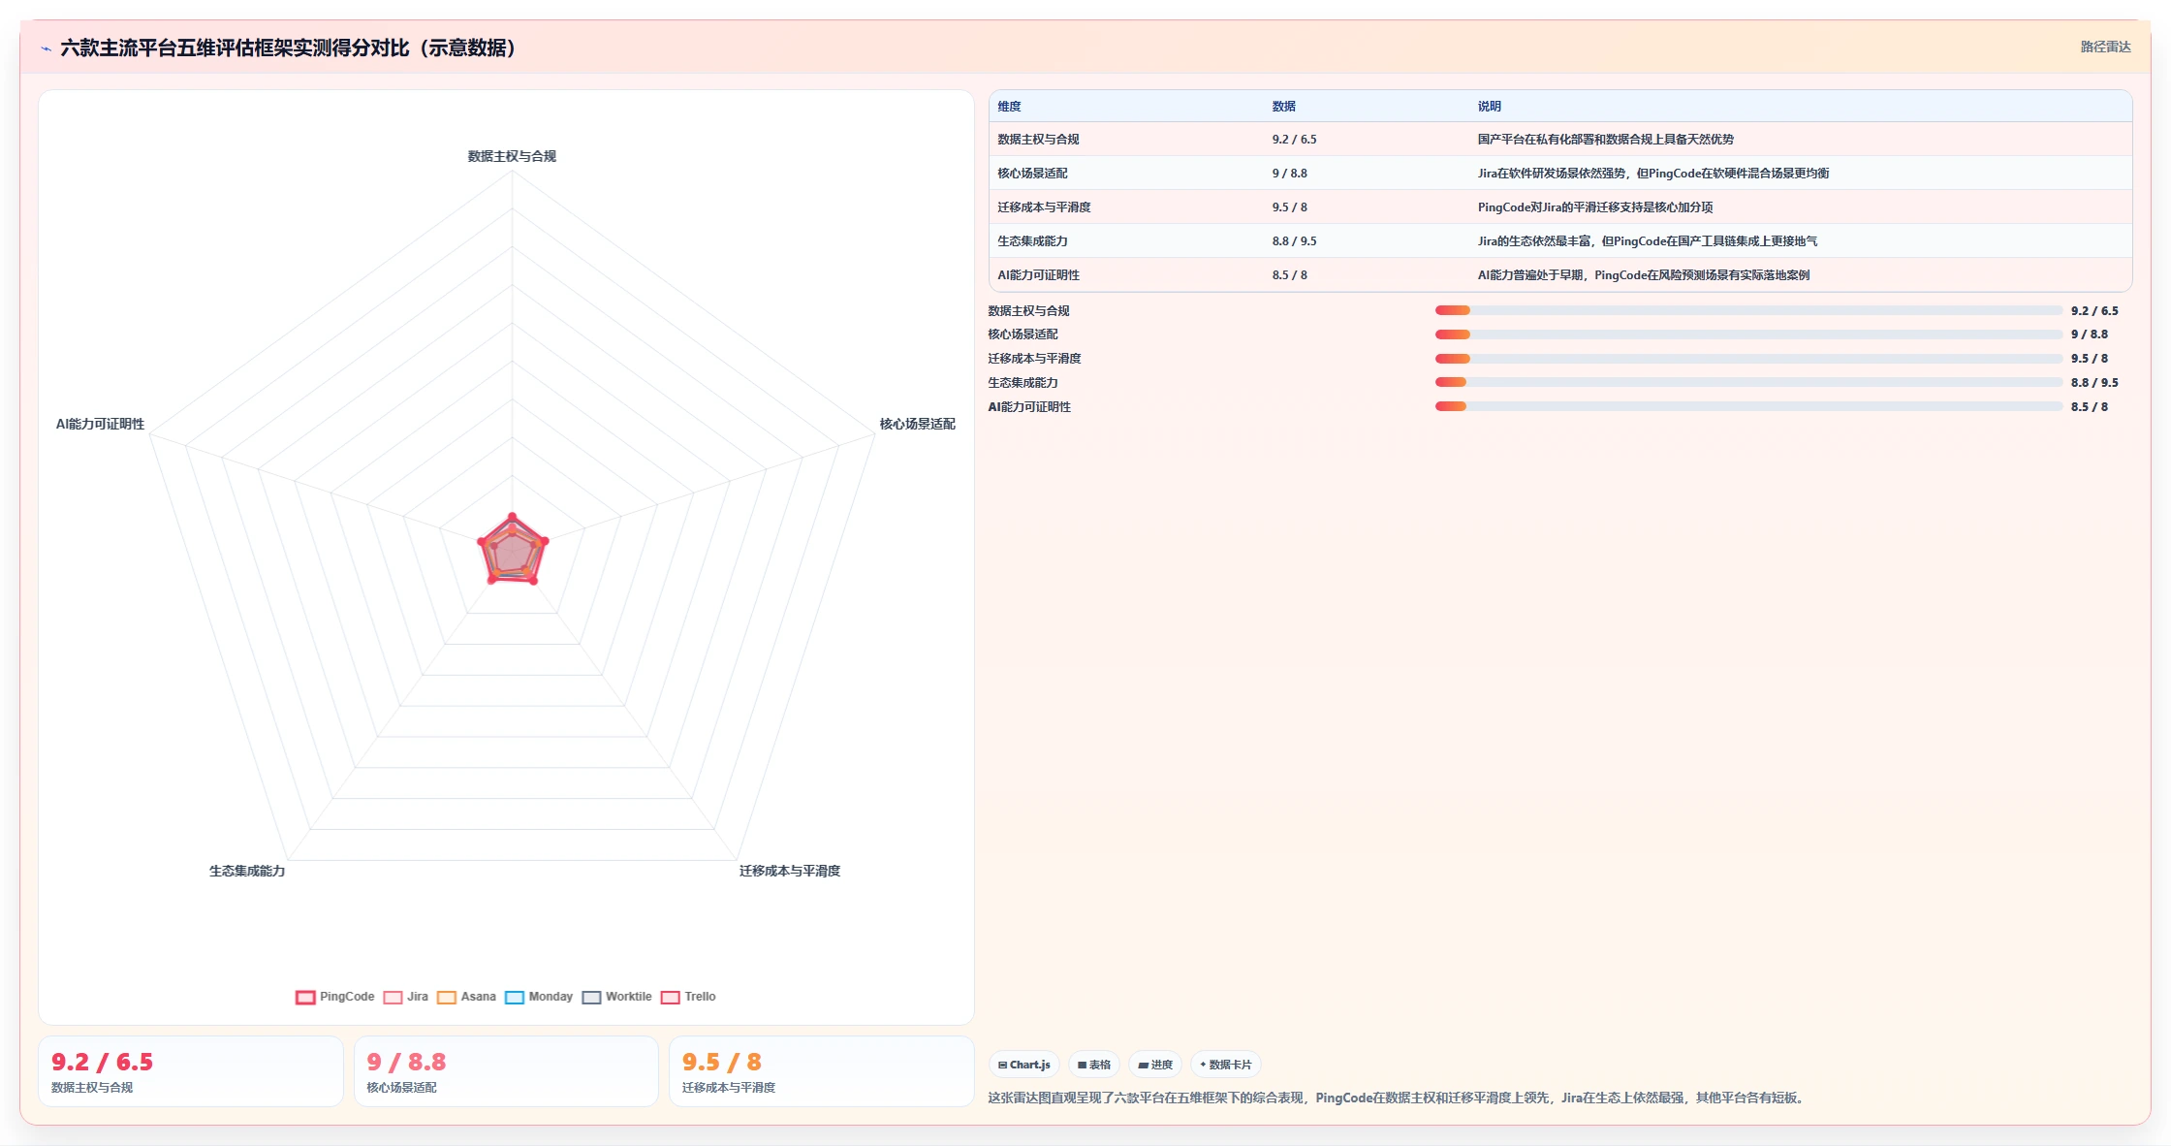Click the 迁移成本与平滑度 progress bar
The height and width of the screenshot is (1146, 2171).
coord(1748,359)
